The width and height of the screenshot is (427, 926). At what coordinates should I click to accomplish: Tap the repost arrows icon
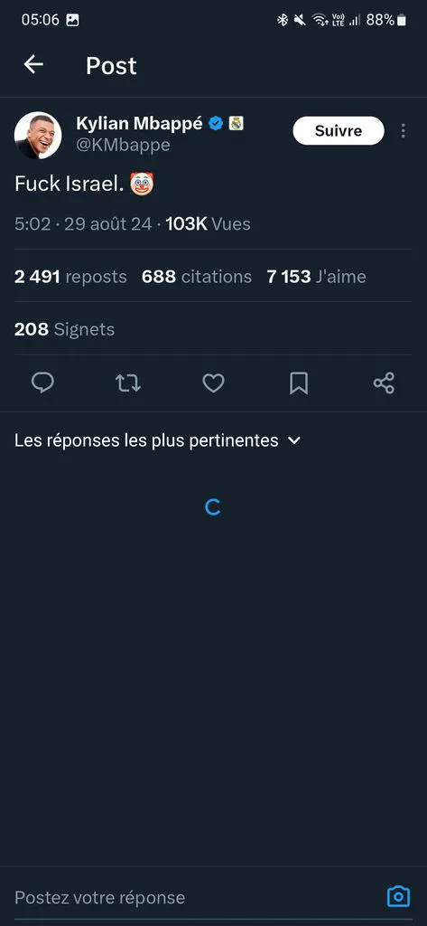pyautogui.click(x=128, y=383)
